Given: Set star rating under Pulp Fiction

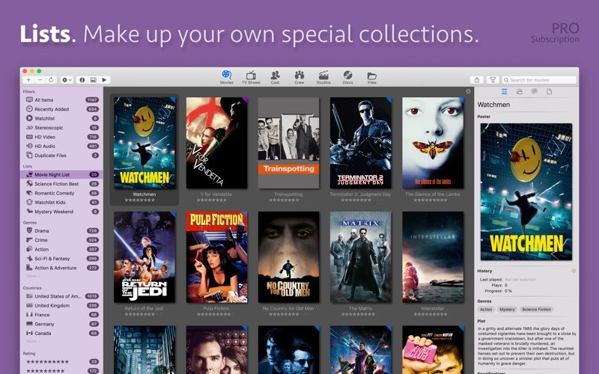Looking at the screenshot, I should tap(213, 314).
